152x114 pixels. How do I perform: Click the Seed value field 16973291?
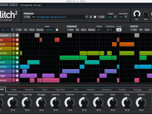tap(50, 30)
